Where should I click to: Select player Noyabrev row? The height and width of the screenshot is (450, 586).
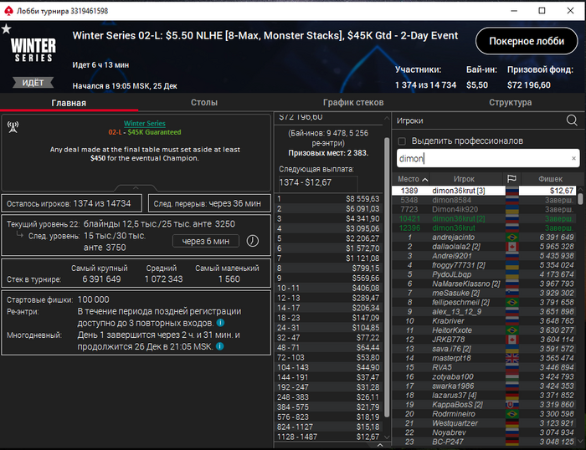(x=485, y=432)
